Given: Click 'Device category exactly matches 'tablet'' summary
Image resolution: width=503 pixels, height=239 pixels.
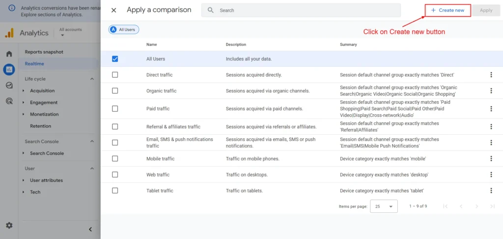Looking at the screenshot, I should click(x=382, y=191).
